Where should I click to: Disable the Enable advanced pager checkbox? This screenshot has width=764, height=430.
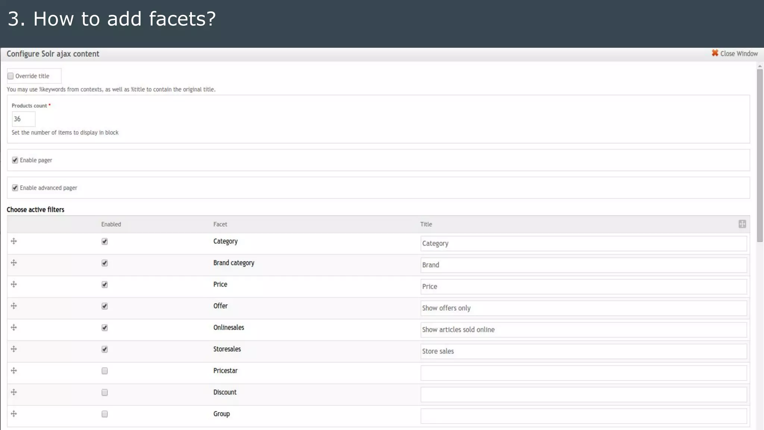click(15, 188)
